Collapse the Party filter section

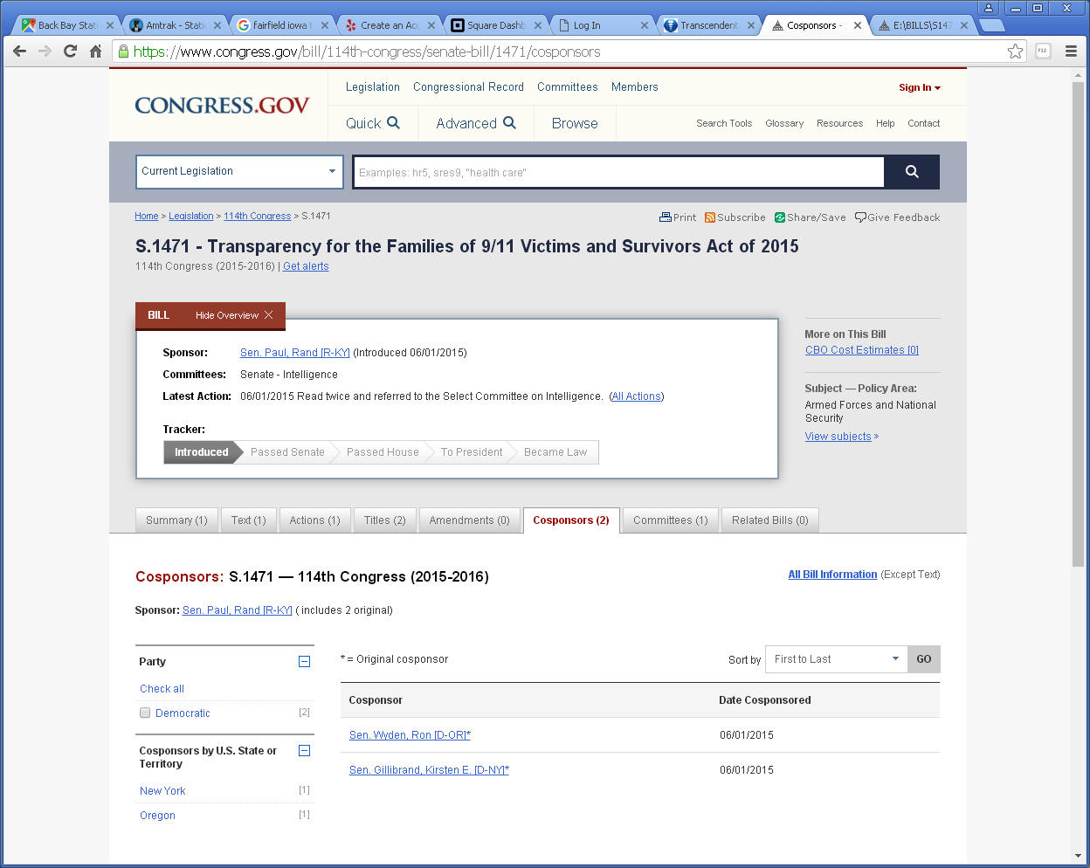tap(304, 662)
